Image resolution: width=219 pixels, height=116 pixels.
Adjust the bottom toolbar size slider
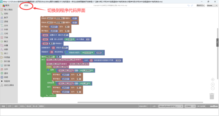coord(214,106)
